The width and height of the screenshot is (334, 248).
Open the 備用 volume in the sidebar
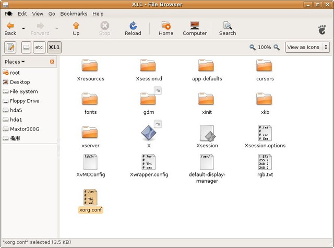coord(29,138)
